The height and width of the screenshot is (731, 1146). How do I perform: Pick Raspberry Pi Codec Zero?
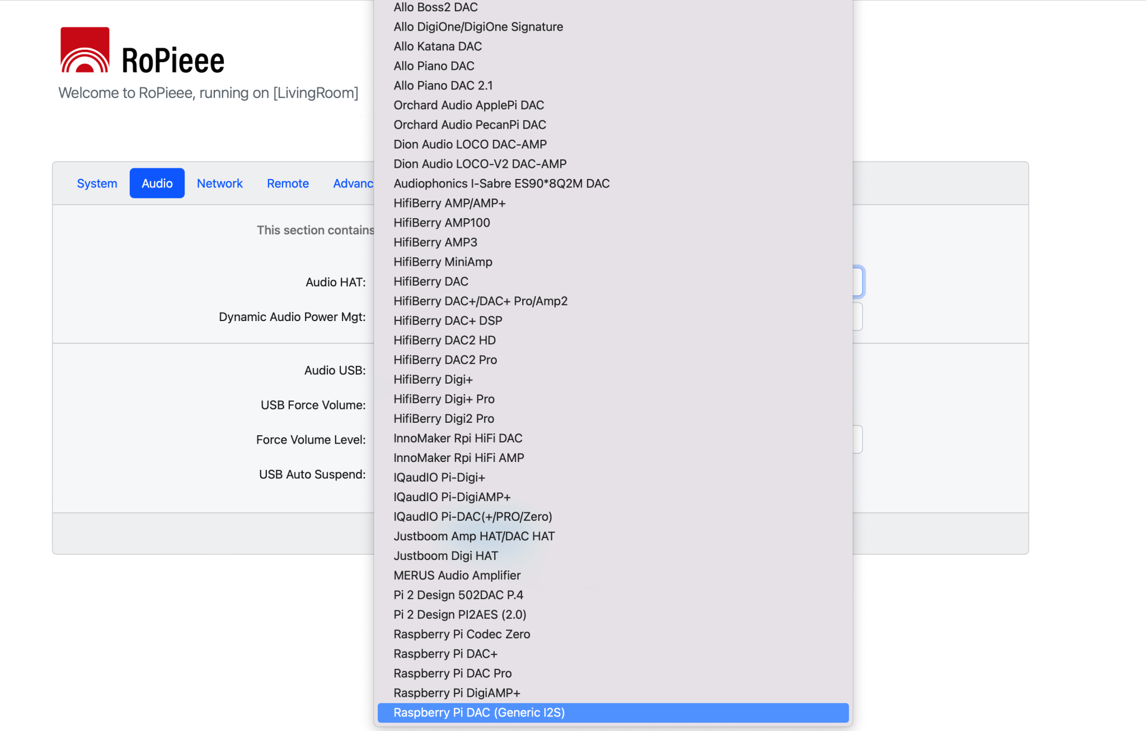click(x=613, y=634)
